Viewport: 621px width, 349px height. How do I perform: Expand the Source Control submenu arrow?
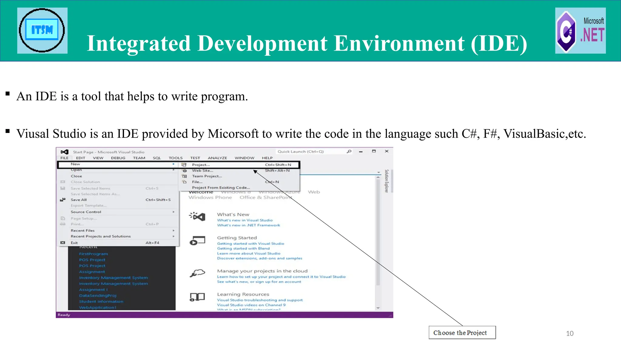173,212
